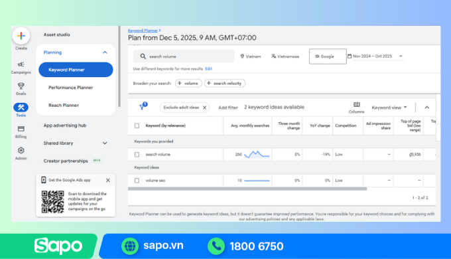
Task: Sort by YoY change column
Action: click(x=320, y=126)
